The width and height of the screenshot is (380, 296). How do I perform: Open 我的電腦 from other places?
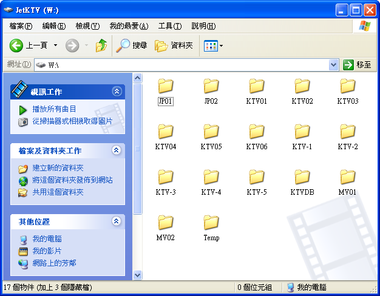click(47, 239)
